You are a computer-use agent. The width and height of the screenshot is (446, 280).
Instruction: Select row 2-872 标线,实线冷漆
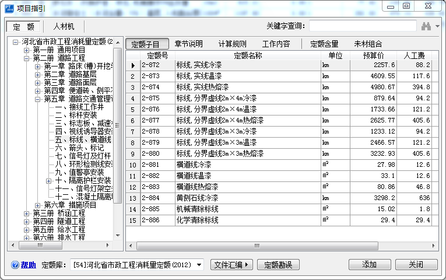tap(282, 65)
